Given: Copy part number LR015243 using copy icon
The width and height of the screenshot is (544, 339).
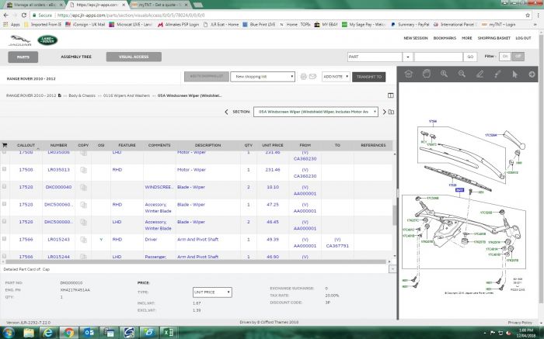Looking at the screenshot, I should 83,240.
